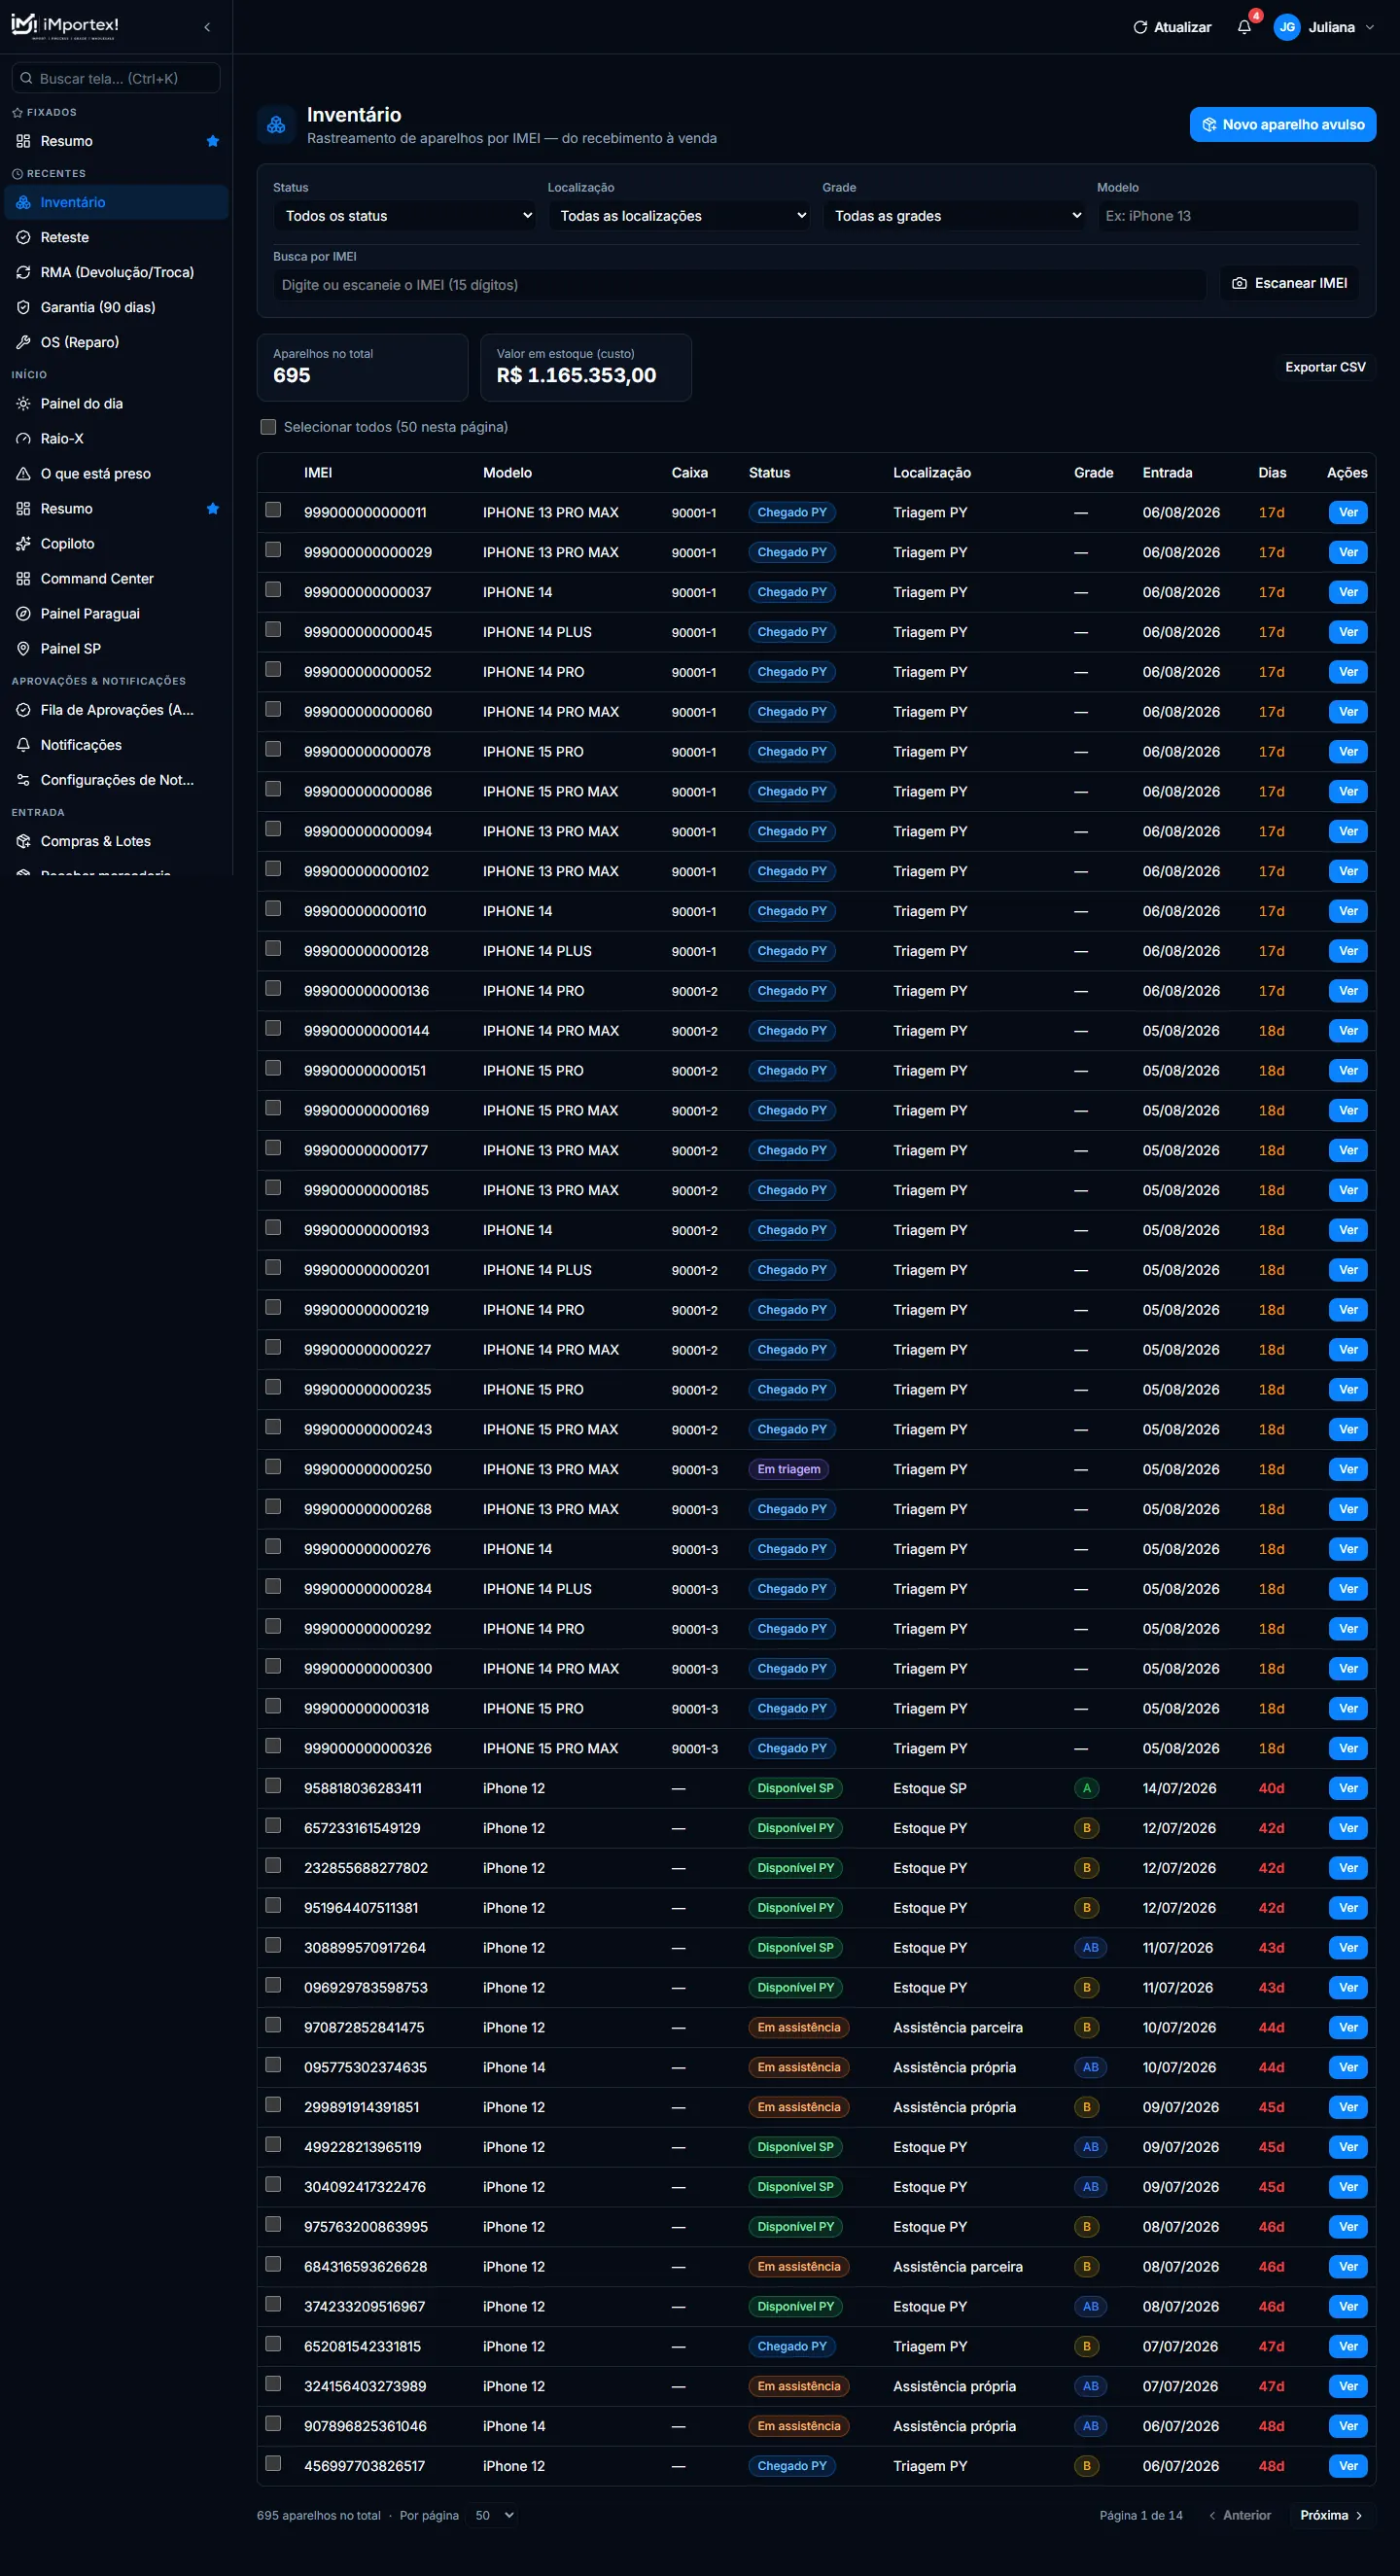Open the Todas as grades dropdown
Viewport: 1400px width, 2576px height.
point(954,216)
